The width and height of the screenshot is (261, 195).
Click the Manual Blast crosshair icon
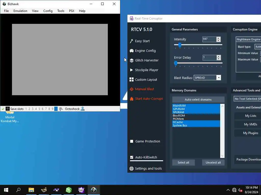click(x=132, y=89)
